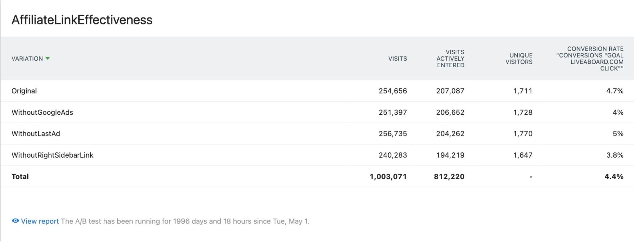The width and height of the screenshot is (634, 242).
Task: Sort by Conversion Rate column header
Action: (590, 58)
